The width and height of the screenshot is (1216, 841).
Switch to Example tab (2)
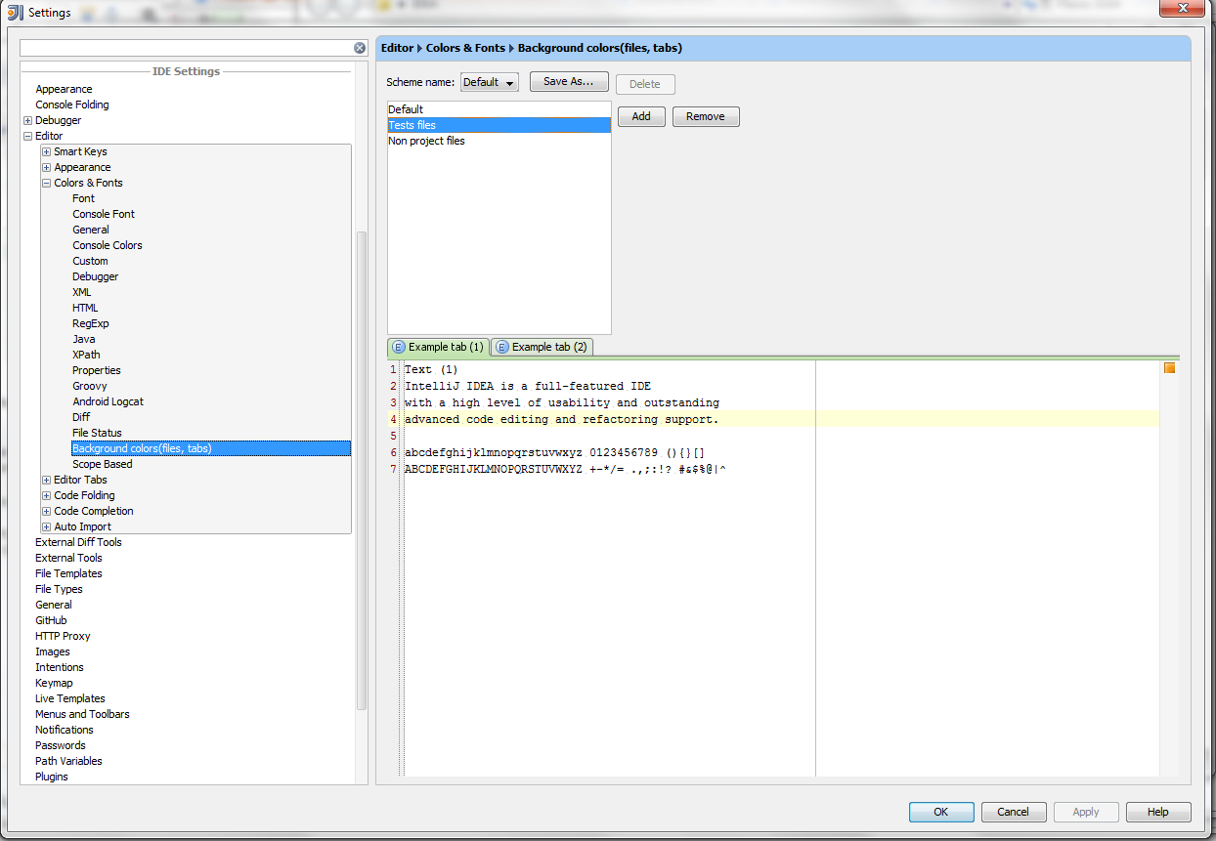(542, 347)
